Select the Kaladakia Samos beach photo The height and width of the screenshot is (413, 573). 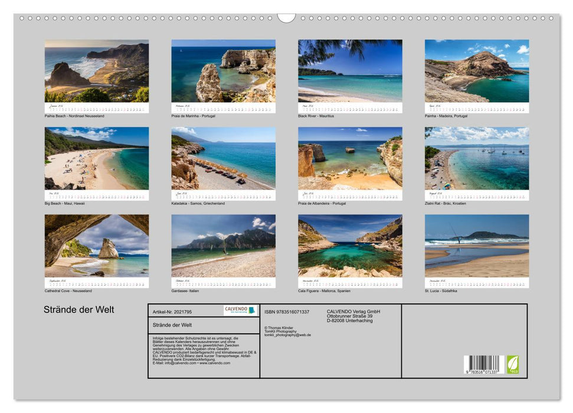tap(223, 159)
